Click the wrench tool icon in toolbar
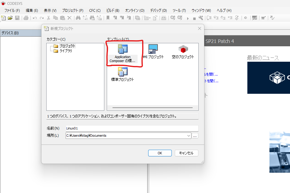Viewport: 290px width, 193px height. (201, 18)
